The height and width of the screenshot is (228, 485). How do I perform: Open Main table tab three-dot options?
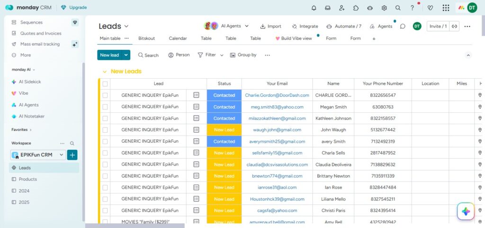[x=126, y=38]
